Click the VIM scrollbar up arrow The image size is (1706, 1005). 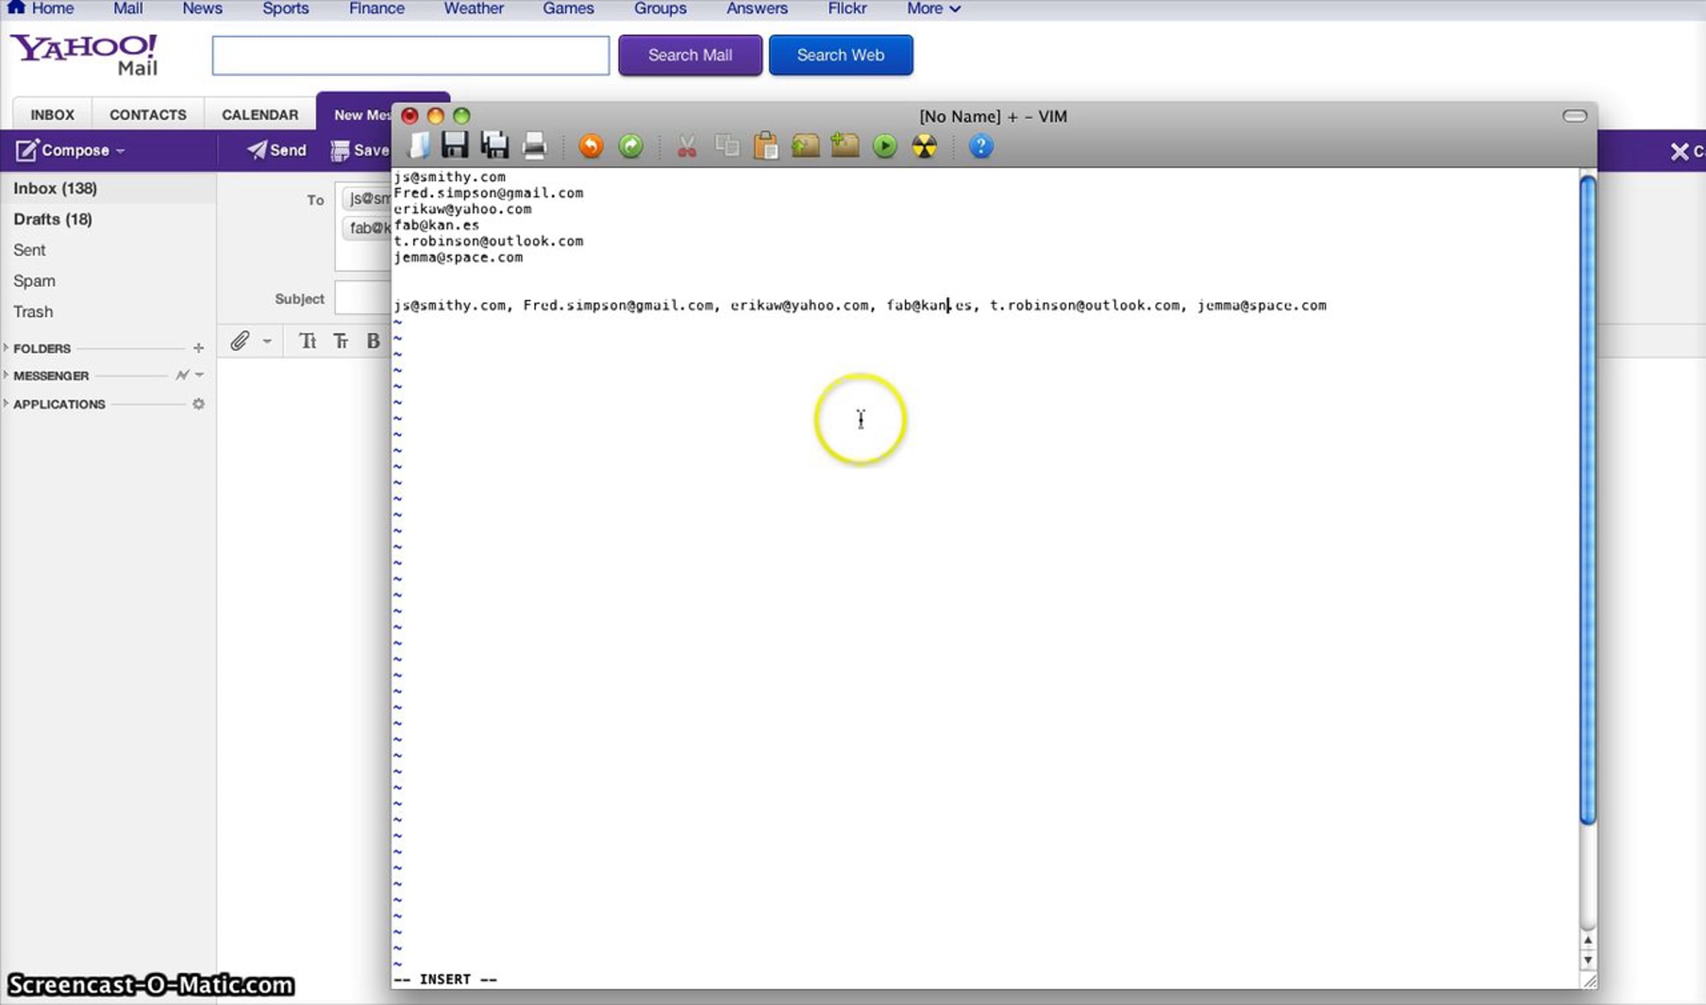point(1588,940)
